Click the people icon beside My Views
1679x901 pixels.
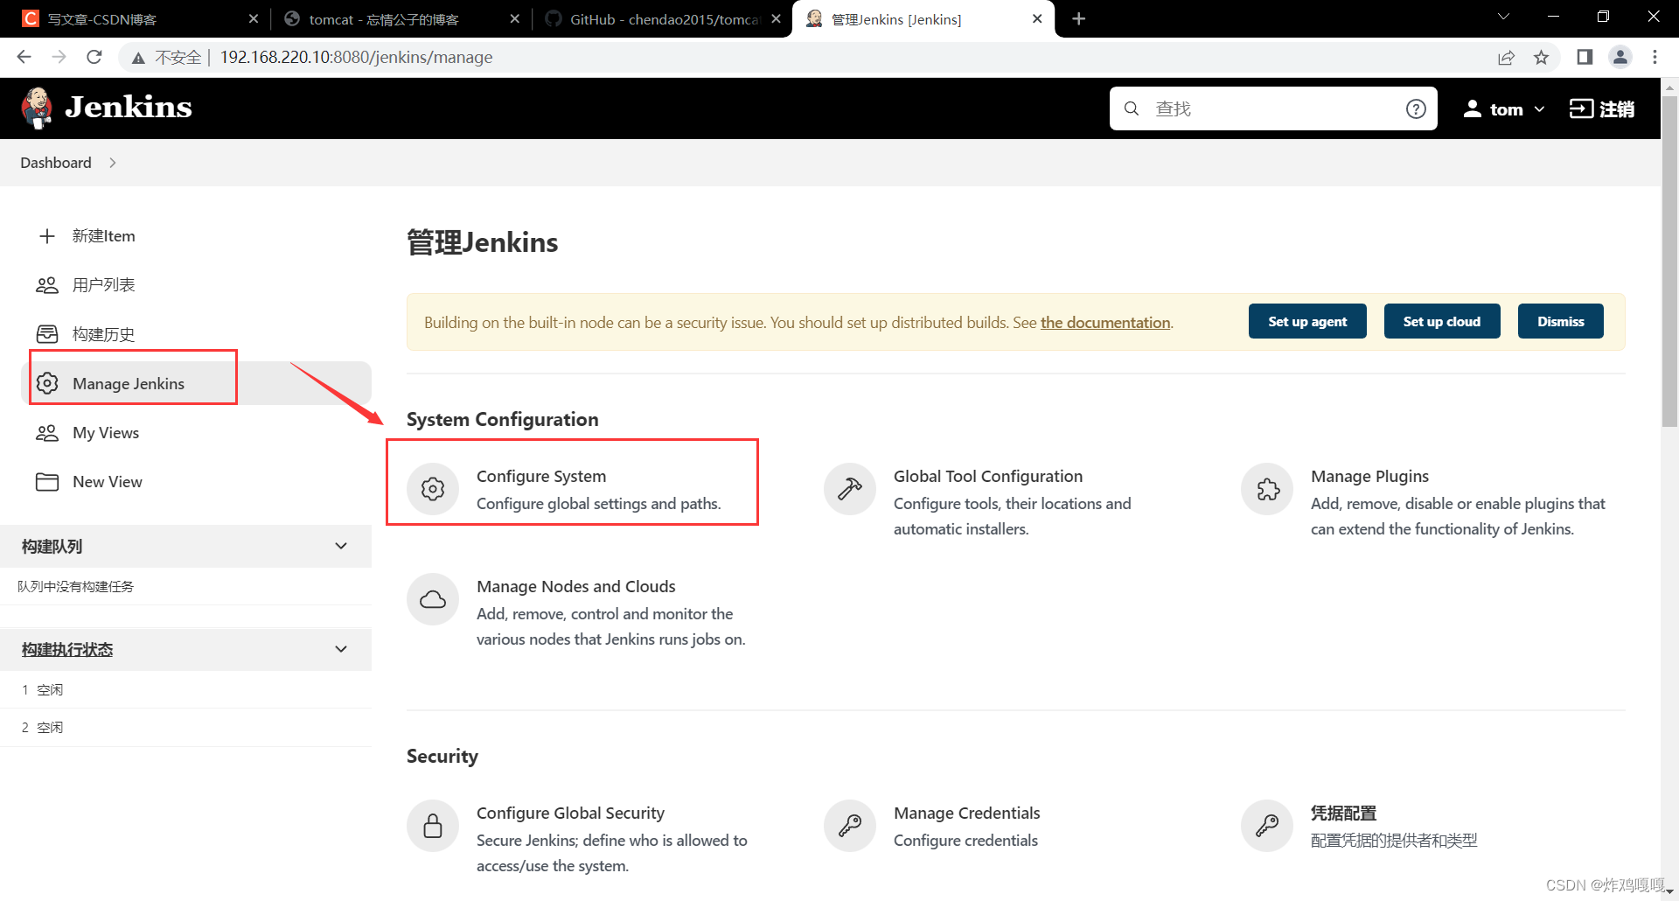click(47, 433)
